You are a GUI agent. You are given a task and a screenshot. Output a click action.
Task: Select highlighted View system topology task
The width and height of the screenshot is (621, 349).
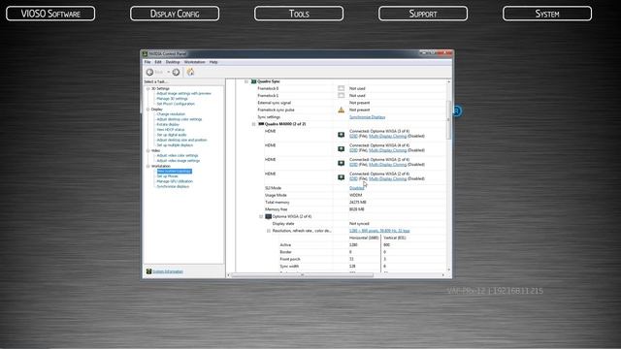175,171
